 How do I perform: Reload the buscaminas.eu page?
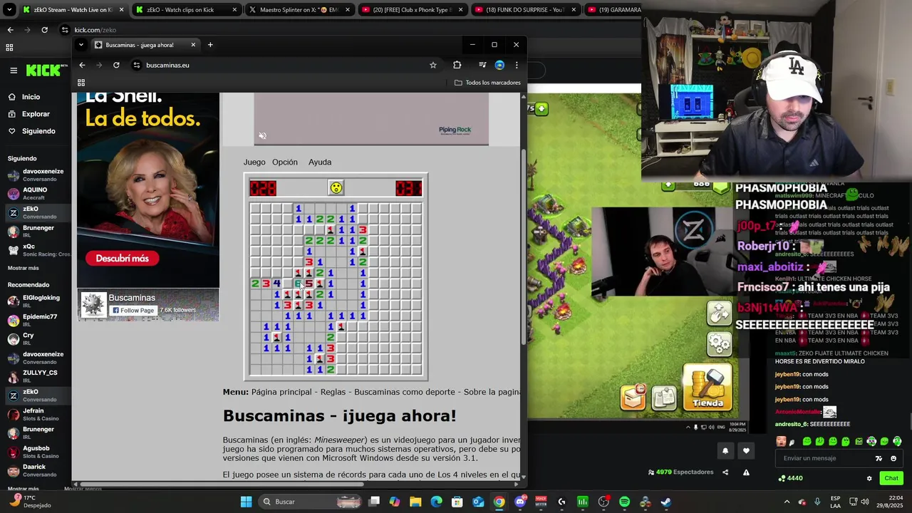click(116, 65)
